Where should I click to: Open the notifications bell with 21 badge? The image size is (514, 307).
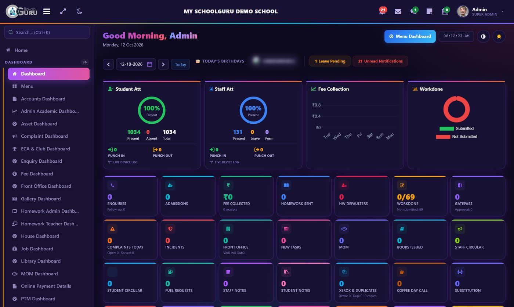383,11
